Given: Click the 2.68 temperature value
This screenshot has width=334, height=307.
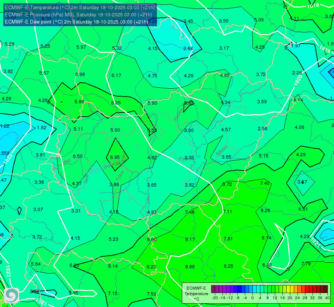Looking at the screenshot, I should point(188,48).
